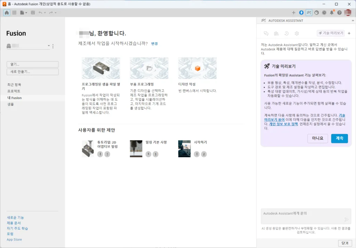Click the 열기... button
This screenshot has width=356, height=248.
(32, 64)
